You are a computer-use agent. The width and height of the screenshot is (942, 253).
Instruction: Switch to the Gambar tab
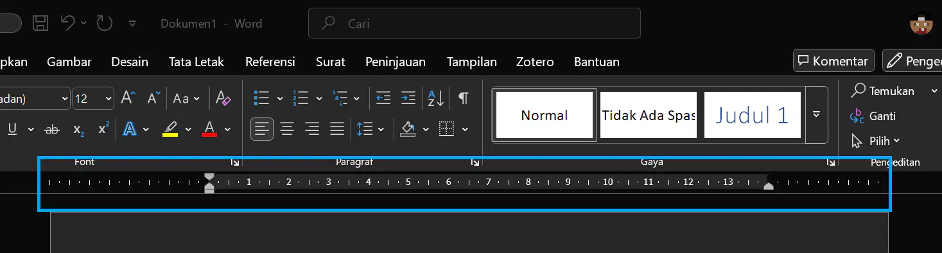pyautogui.click(x=69, y=62)
